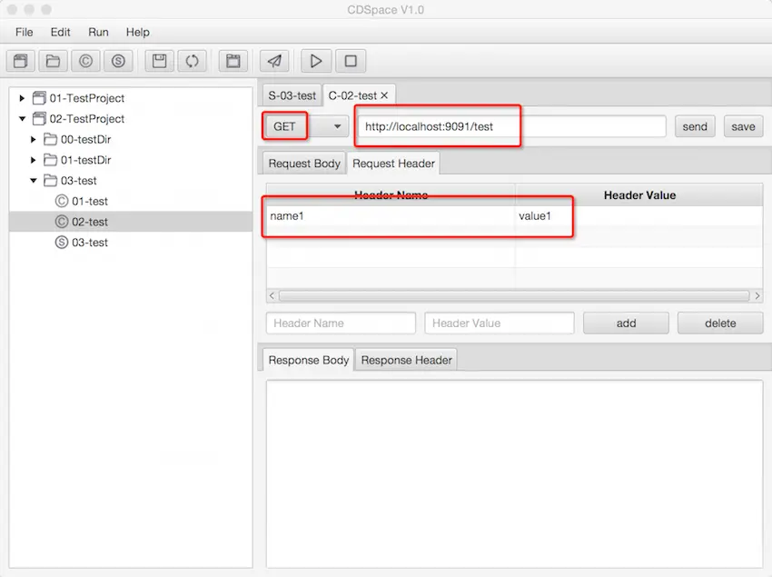Click the circled C client toolbar icon
This screenshot has height=577, width=772.
click(x=85, y=61)
